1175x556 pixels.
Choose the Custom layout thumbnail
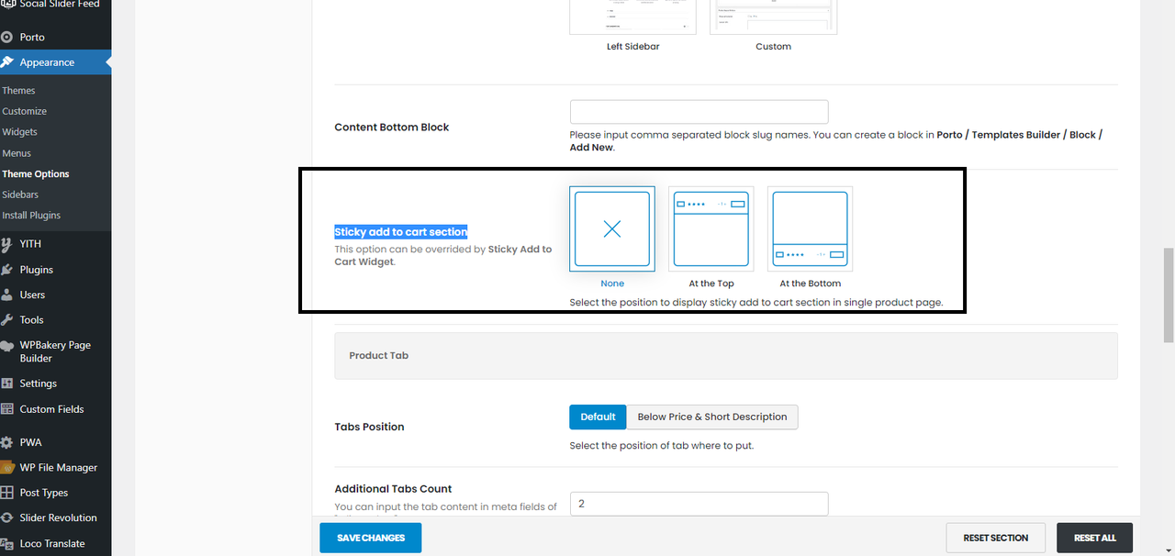[773, 17]
